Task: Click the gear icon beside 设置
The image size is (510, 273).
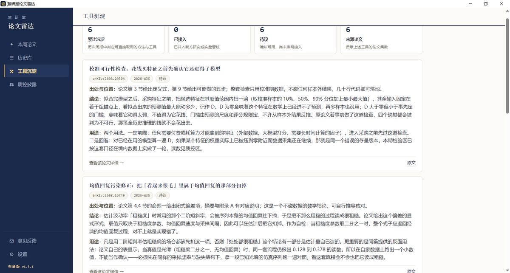Action: (x=11, y=254)
